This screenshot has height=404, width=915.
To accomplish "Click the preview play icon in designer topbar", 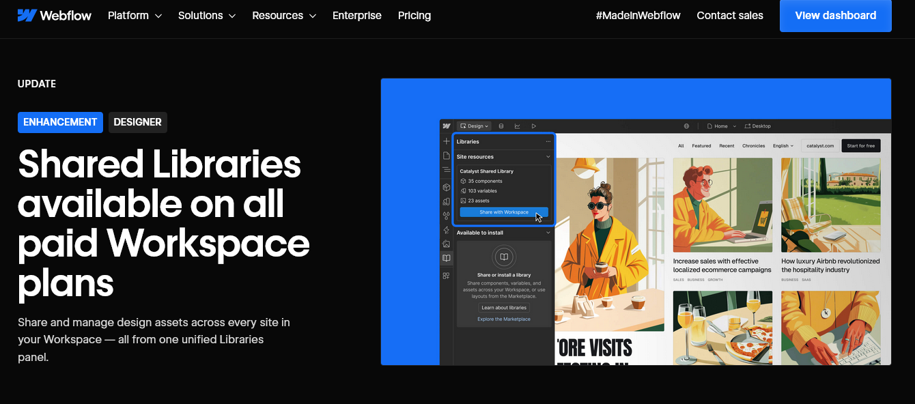I will (534, 126).
